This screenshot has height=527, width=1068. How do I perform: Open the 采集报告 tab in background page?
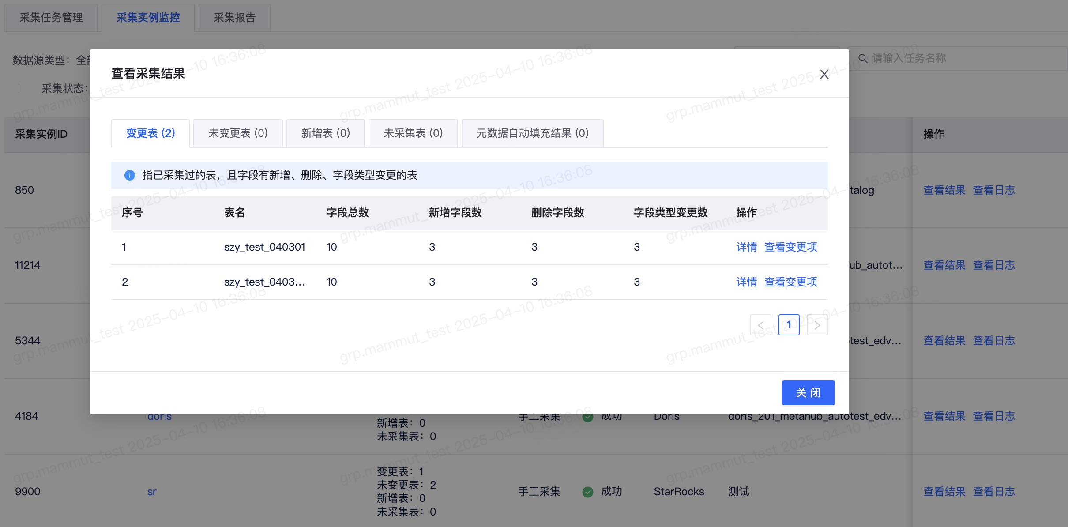point(235,18)
